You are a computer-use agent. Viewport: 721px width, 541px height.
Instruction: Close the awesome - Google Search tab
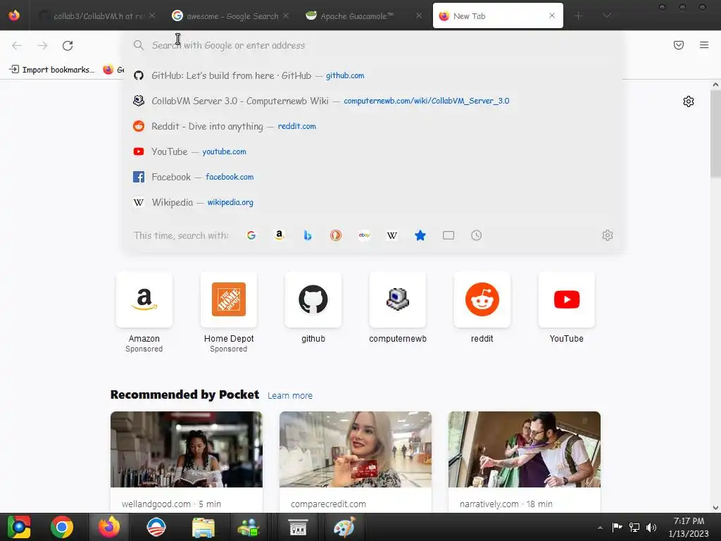[x=286, y=15]
